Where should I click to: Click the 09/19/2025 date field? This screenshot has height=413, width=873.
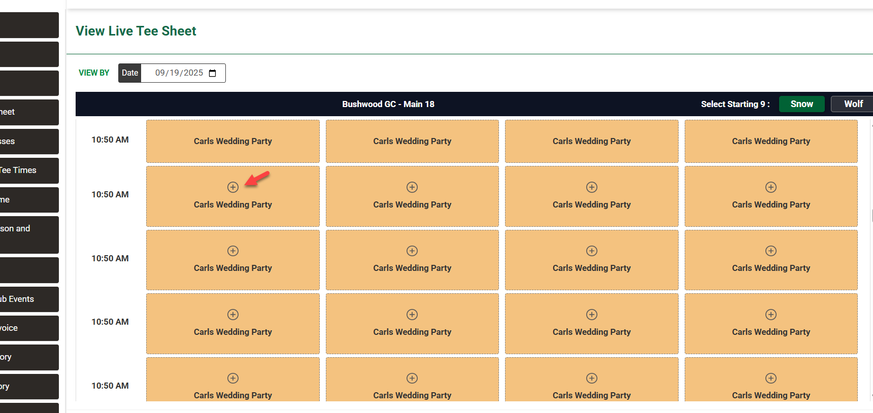pos(183,73)
